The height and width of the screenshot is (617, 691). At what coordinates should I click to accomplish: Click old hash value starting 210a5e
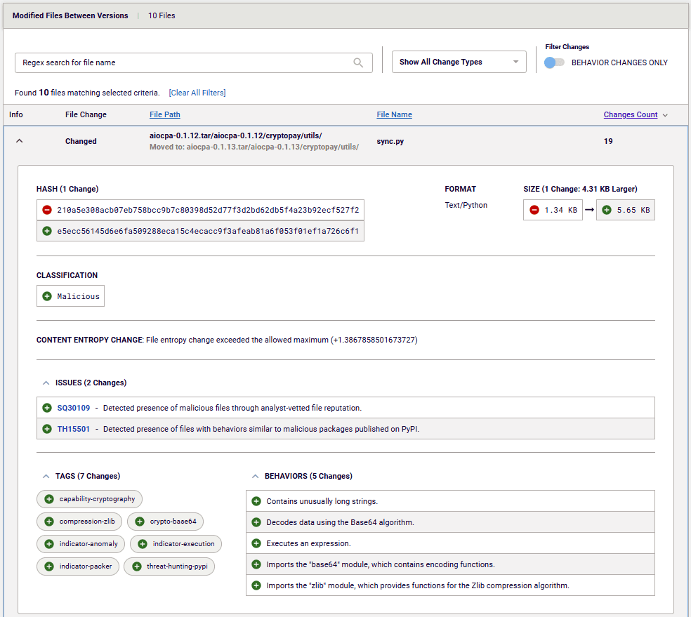(x=208, y=210)
